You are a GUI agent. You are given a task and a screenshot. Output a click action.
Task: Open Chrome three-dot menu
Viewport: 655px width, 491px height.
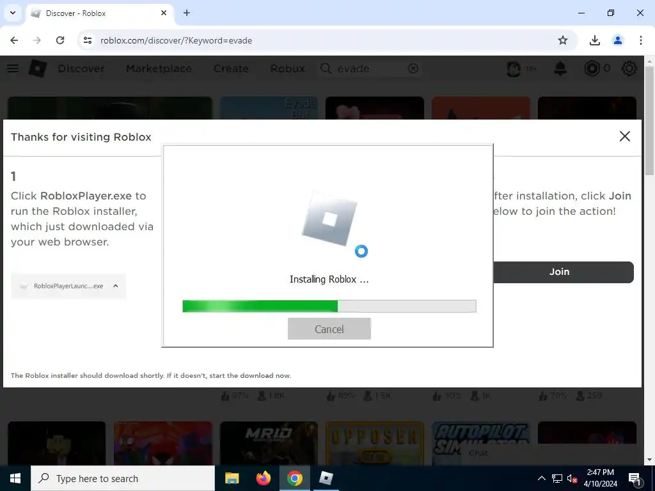click(x=640, y=40)
